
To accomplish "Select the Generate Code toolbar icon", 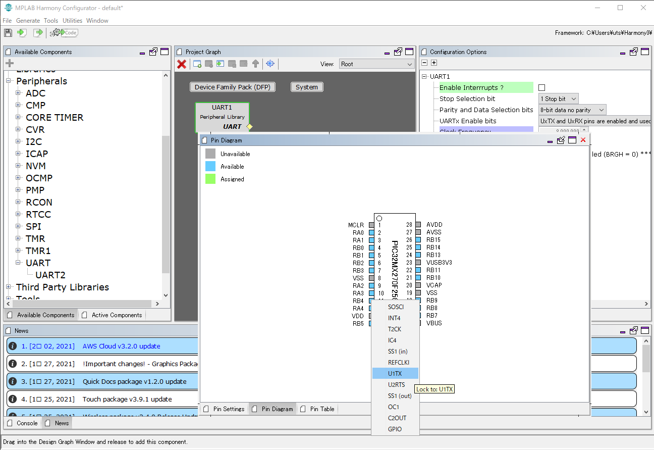I will pos(64,32).
